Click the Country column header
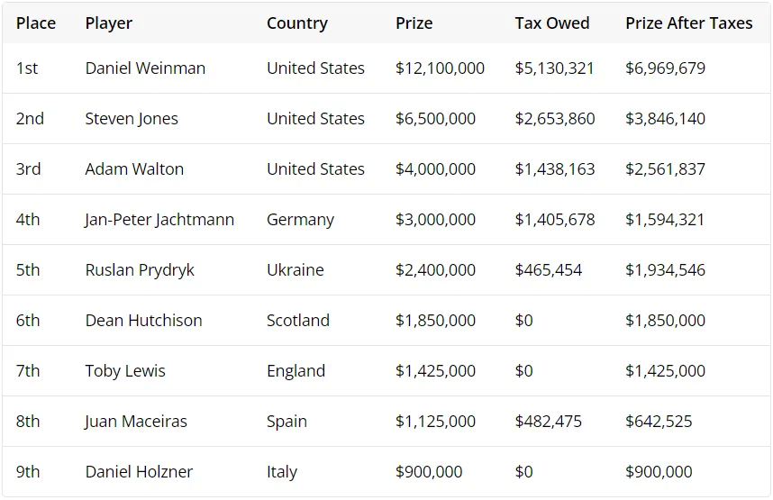The height and width of the screenshot is (500, 773). [x=296, y=23]
